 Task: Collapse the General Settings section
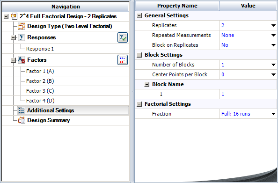(x=139, y=16)
